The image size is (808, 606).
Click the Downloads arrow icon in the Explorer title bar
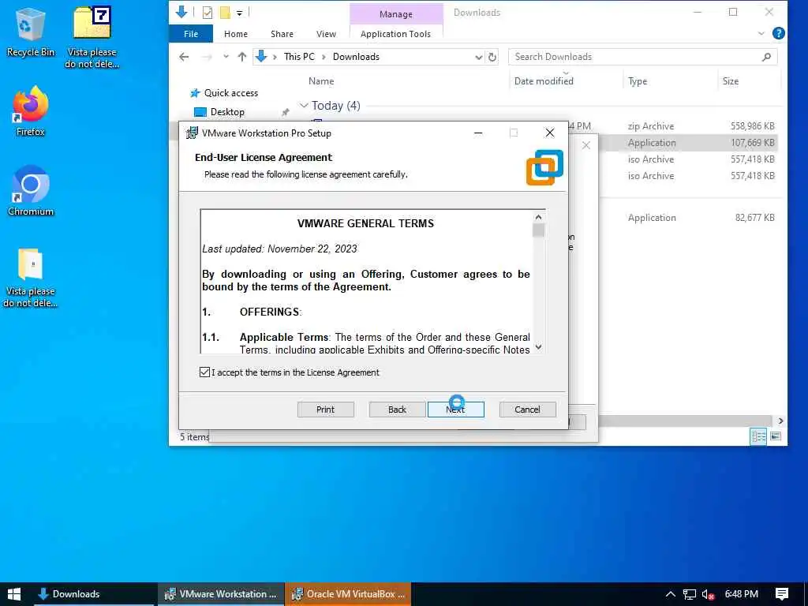pyautogui.click(x=181, y=12)
